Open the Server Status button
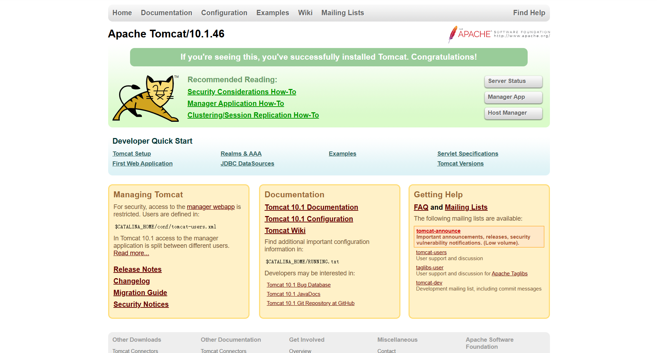Image resolution: width=657 pixels, height=353 pixels. click(x=513, y=81)
